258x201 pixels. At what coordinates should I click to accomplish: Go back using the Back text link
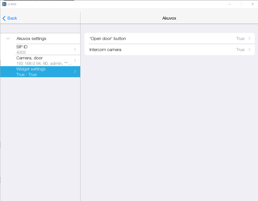pyautogui.click(x=12, y=18)
